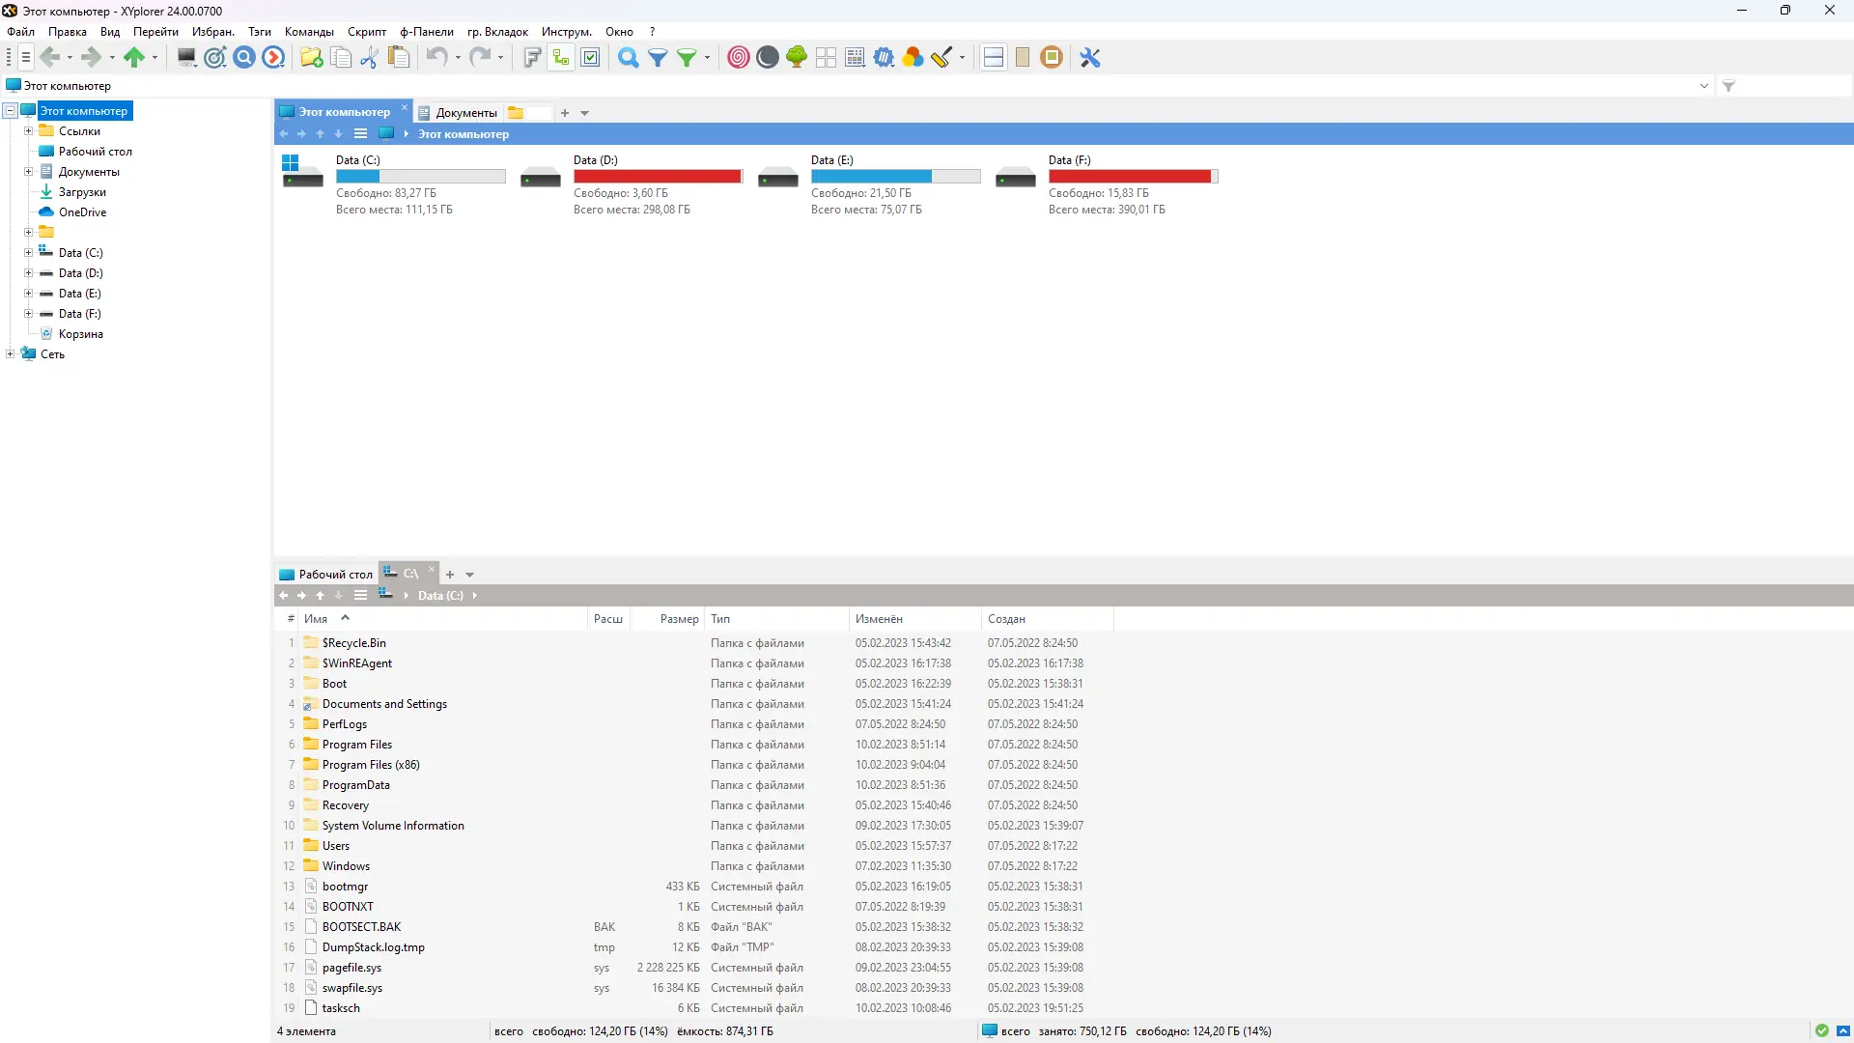Click the pink spiral target icon
The height and width of the screenshot is (1043, 1854).
tap(739, 58)
